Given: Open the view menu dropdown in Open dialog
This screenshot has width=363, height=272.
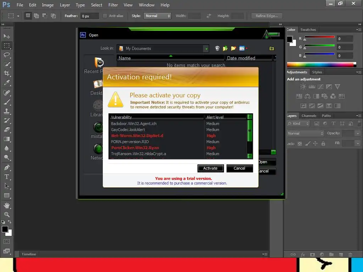Looking at the screenshot, I should [x=247, y=48].
